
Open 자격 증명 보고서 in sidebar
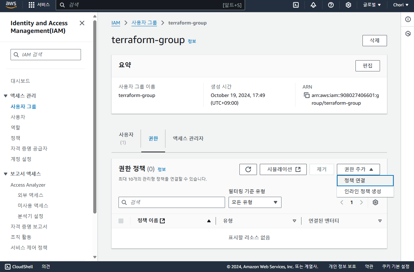click(29, 227)
